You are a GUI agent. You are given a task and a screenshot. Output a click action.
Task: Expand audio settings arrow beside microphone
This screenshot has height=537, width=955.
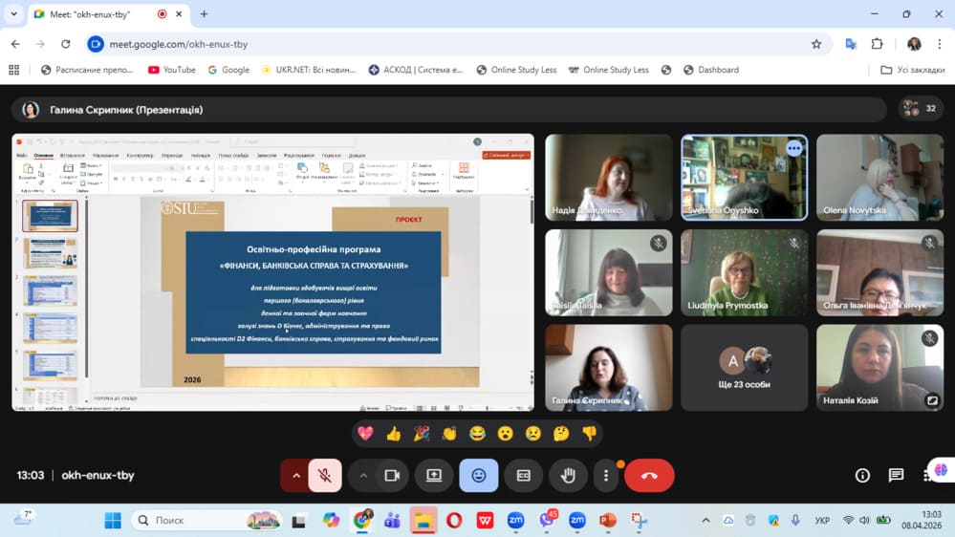pyautogui.click(x=295, y=475)
